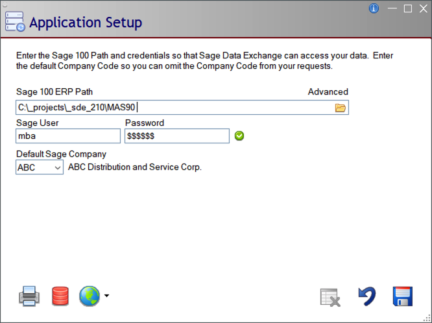Browse for ERP path using the folder icon

[x=341, y=108]
